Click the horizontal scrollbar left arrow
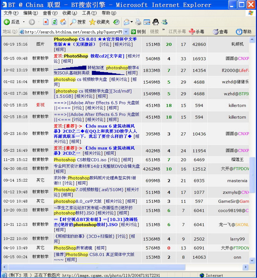The image size is (257, 278). pyautogui.click(x=4, y=267)
